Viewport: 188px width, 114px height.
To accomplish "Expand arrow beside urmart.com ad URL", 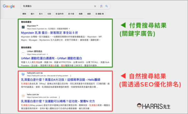I will click(47, 55).
